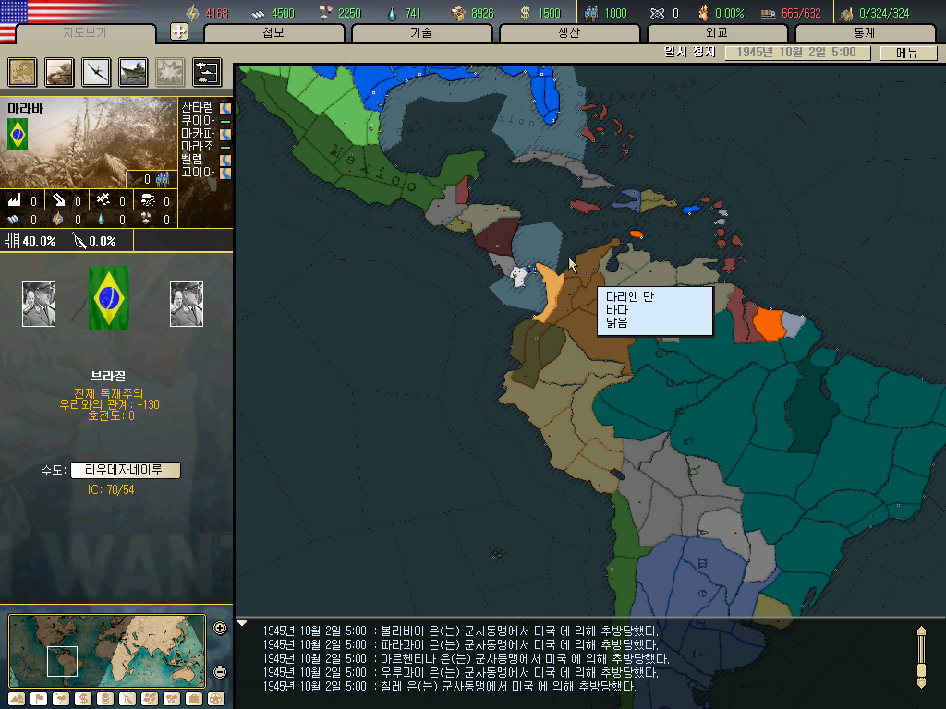Open the 메뉴 game menu button
Viewport: 946px width, 709px height.
[x=908, y=53]
